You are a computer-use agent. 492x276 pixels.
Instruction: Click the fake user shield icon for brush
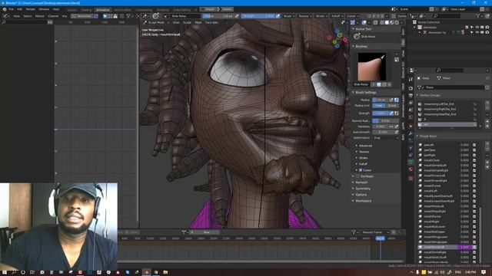click(x=379, y=84)
